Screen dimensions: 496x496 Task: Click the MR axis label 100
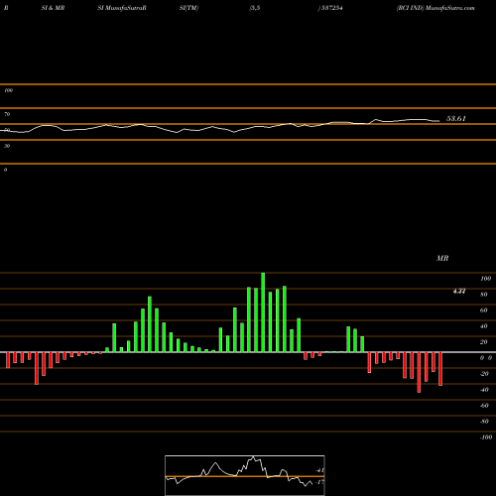pyautogui.click(x=486, y=279)
